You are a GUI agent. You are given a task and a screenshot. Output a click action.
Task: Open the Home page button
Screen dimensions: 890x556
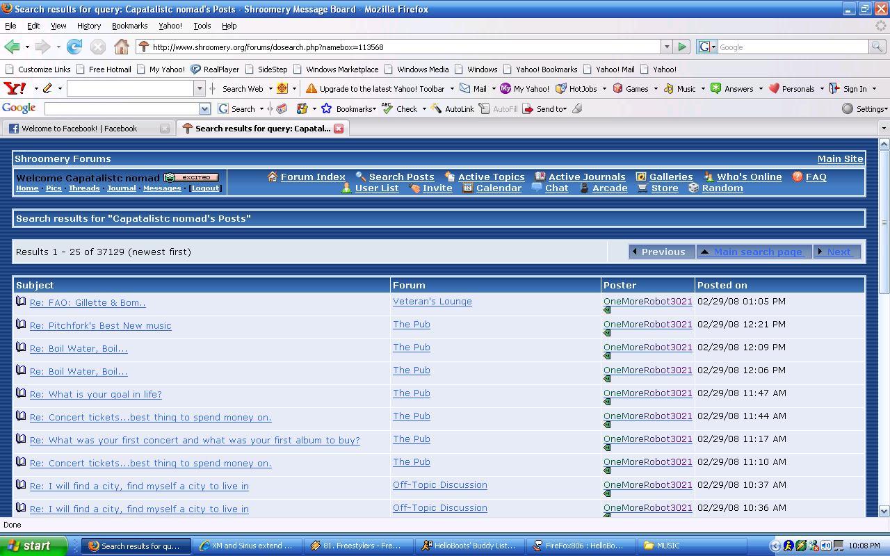(x=122, y=47)
